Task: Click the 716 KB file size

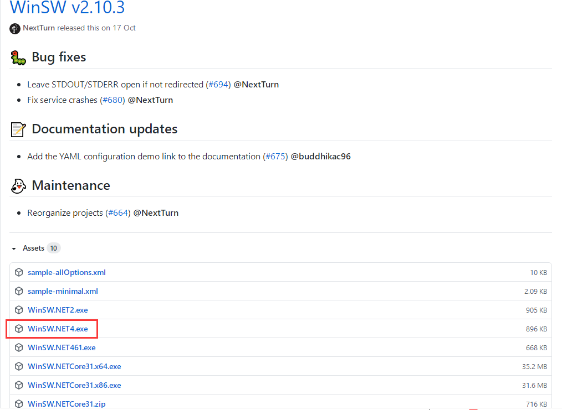Action: (x=537, y=404)
